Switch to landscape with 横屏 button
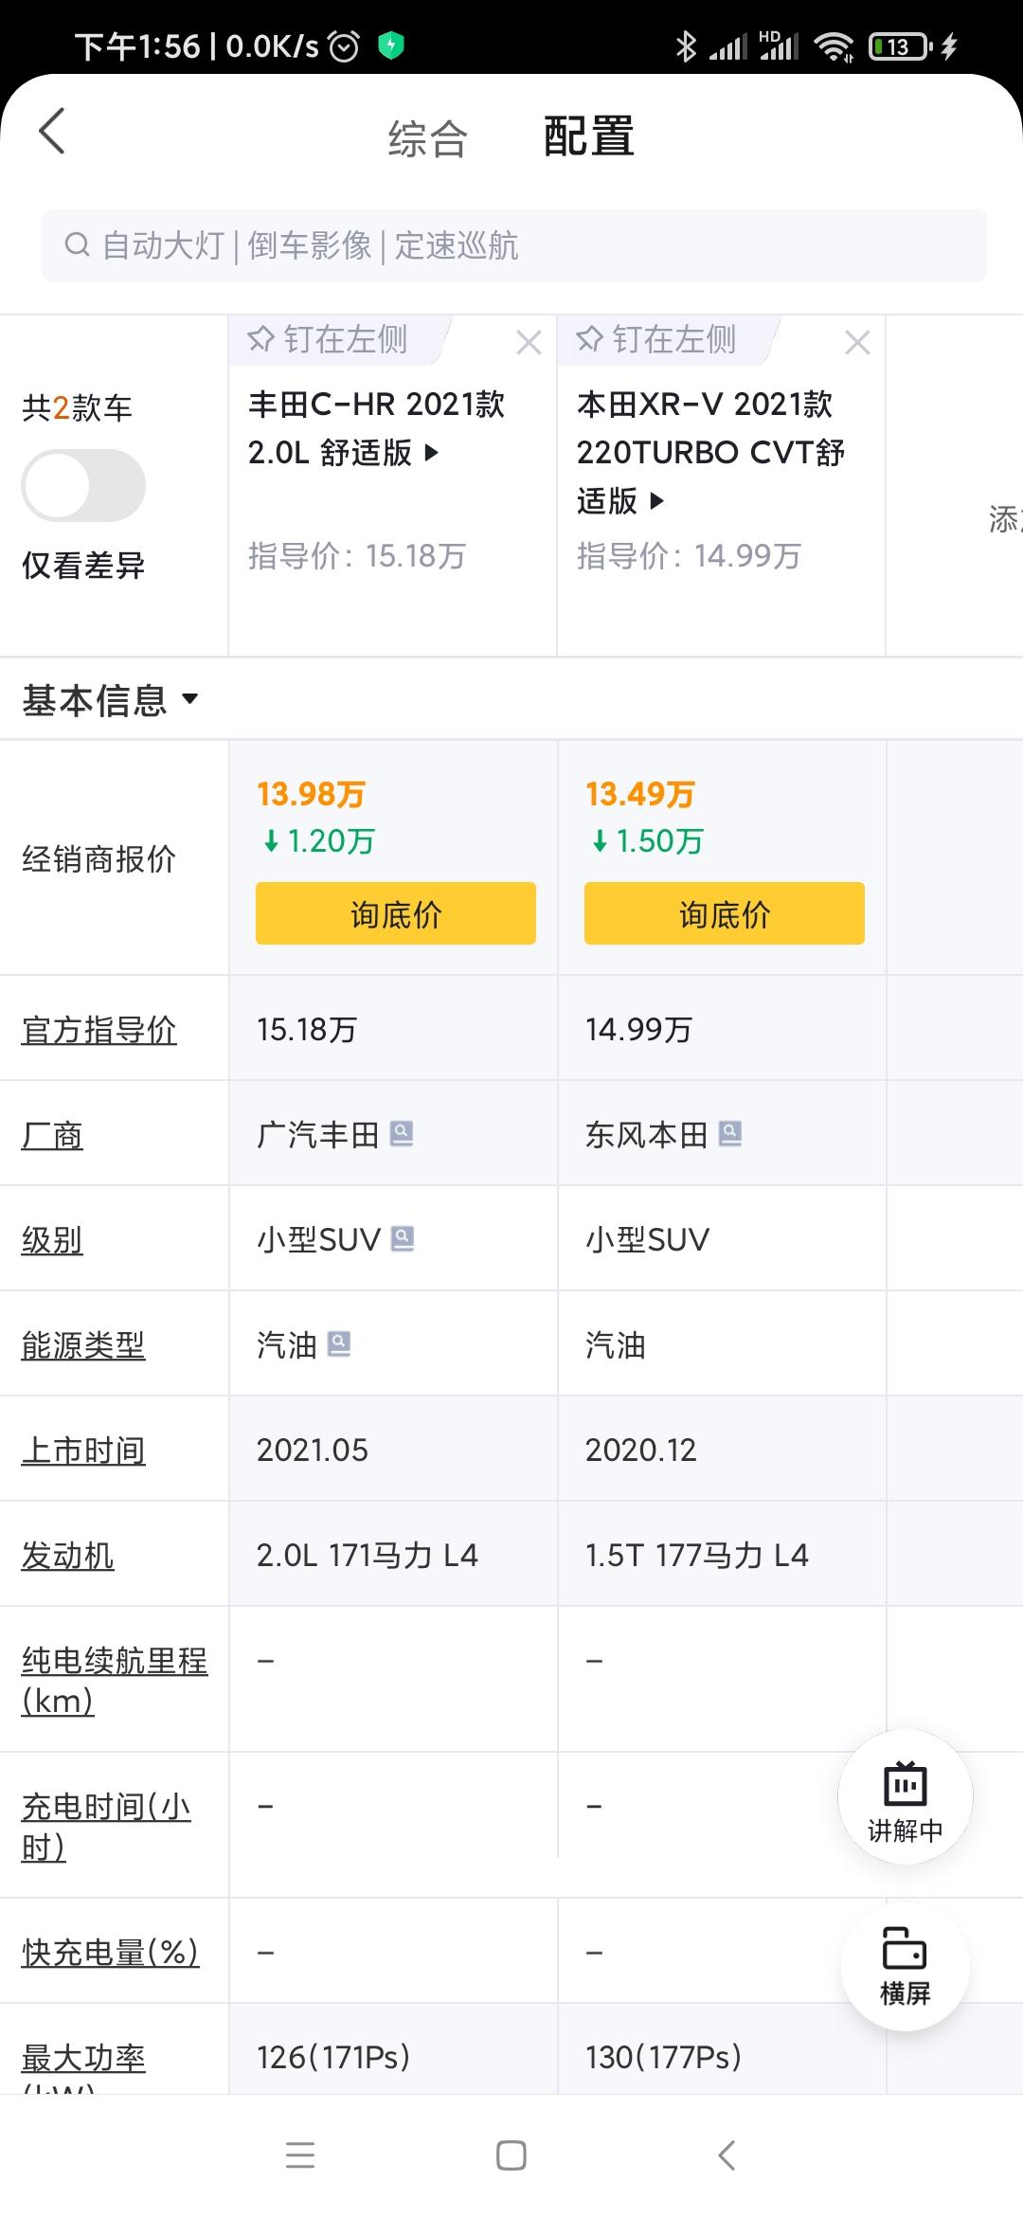Viewport: 1023px width, 2217px height. 906,1965
